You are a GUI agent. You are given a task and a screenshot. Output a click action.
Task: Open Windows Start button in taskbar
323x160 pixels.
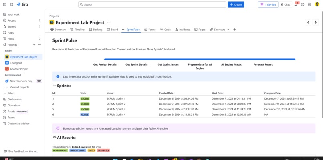pyautogui.click(x=115, y=159)
